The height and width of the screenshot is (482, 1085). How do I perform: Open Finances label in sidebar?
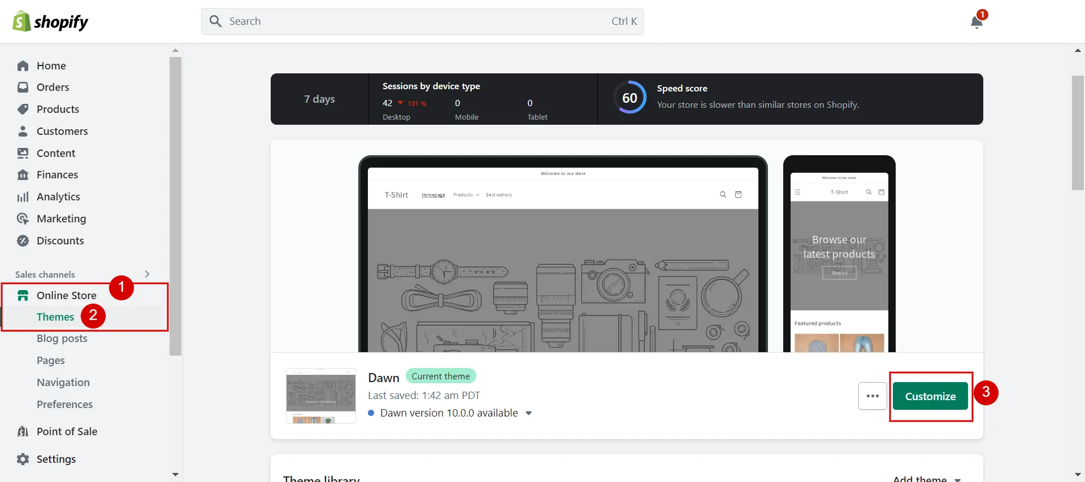pyautogui.click(x=57, y=175)
